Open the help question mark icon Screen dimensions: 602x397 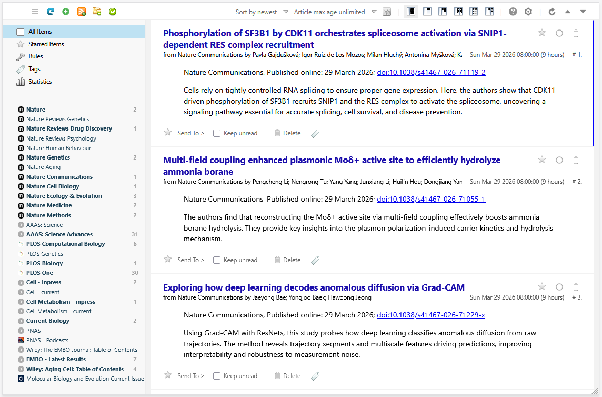click(513, 12)
